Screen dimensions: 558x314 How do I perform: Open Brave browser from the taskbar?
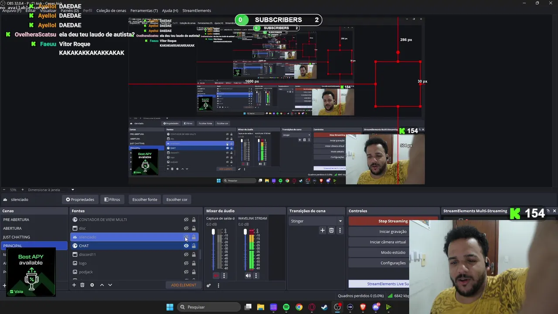[363, 307]
